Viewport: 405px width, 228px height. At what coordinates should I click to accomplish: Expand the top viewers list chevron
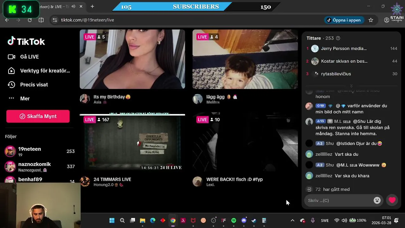pos(351,86)
